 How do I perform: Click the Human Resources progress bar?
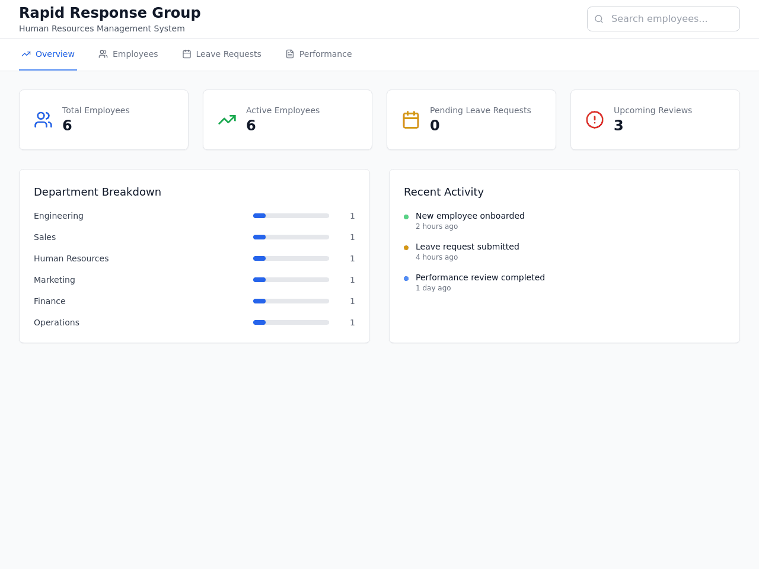click(x=291, y=258)
